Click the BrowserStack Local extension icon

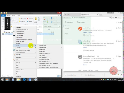point(80,57)
